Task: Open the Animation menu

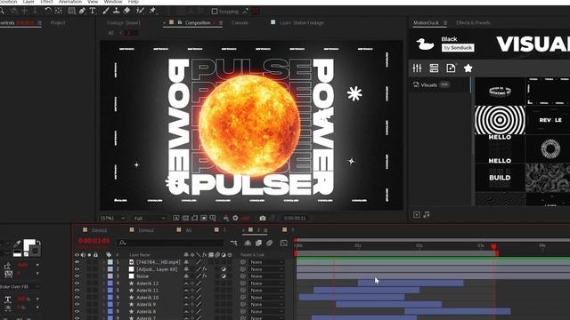Action: coord(70,2)
